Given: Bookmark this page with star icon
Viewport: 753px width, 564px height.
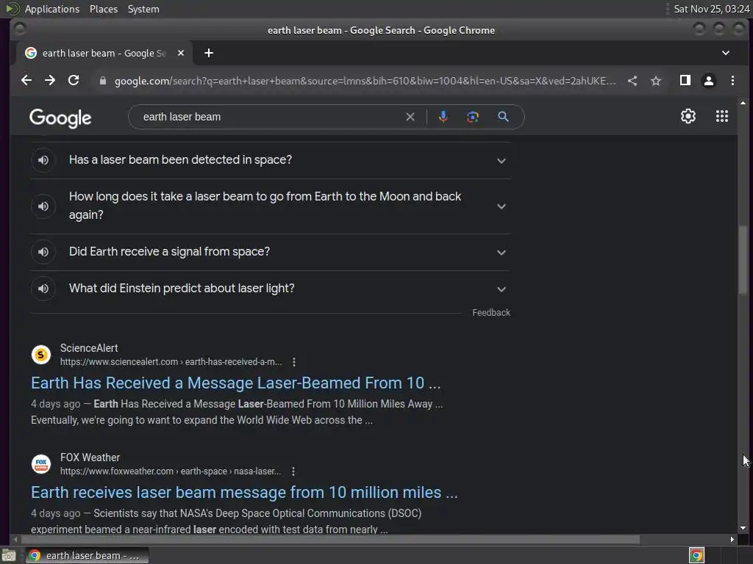Looking at the screenshot, I should (x=656, y=81).
